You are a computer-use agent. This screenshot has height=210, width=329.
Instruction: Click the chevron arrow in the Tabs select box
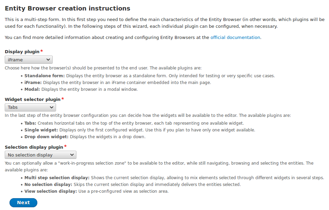coord(51,107)
